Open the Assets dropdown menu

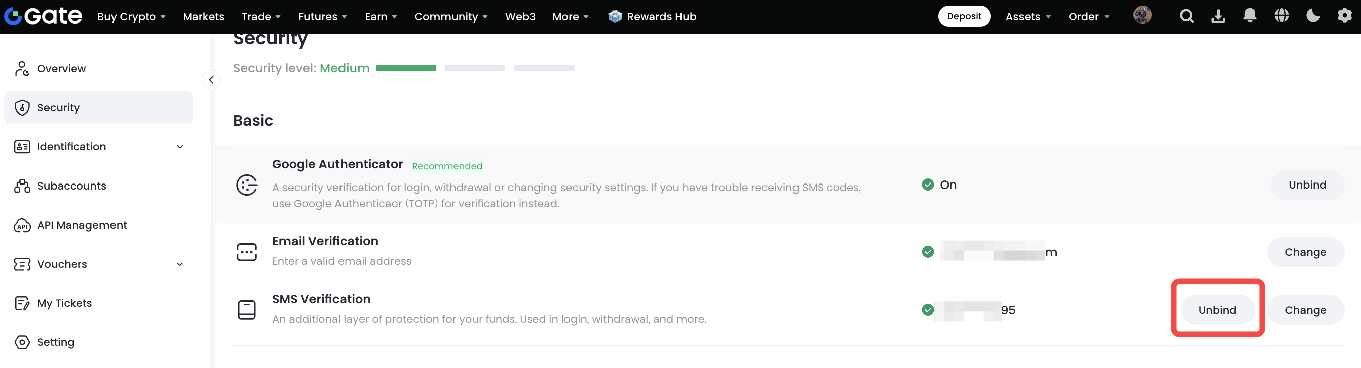[x=1028, y=17]
